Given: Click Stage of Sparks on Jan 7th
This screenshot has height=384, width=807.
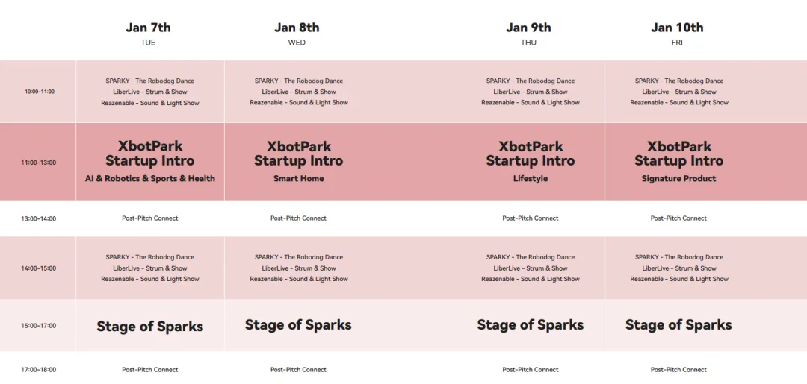Looking at the screenshot, I should click(x=150, y=327).
